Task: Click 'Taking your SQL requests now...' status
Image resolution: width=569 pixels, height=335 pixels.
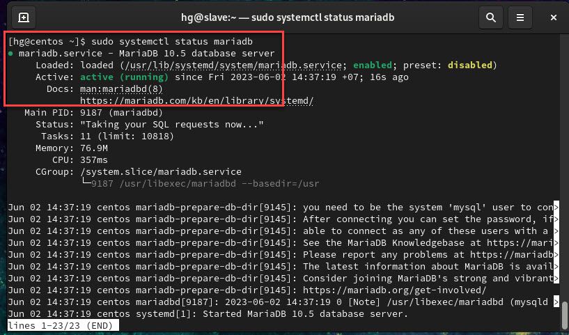Action: (x=171, y=125)
